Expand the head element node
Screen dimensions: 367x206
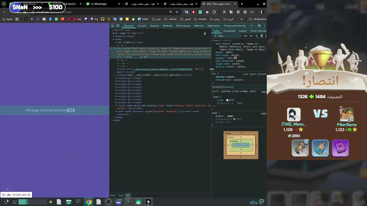coord(114,36)
